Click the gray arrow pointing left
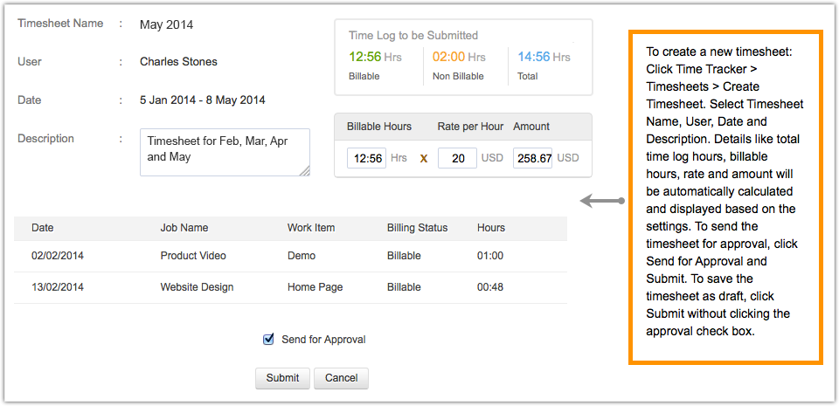This screenshot has width=839, height=406. [601, 202]
